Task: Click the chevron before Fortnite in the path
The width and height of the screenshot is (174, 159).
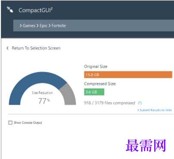Action: (x=50, y=26)
